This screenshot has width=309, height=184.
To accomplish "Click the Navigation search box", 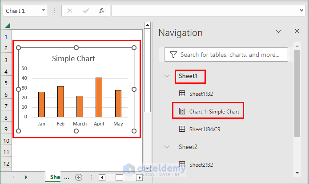I will click(x=229, y=55).
